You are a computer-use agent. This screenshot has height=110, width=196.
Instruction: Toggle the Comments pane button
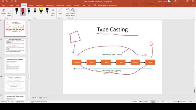tap(144, 102)
